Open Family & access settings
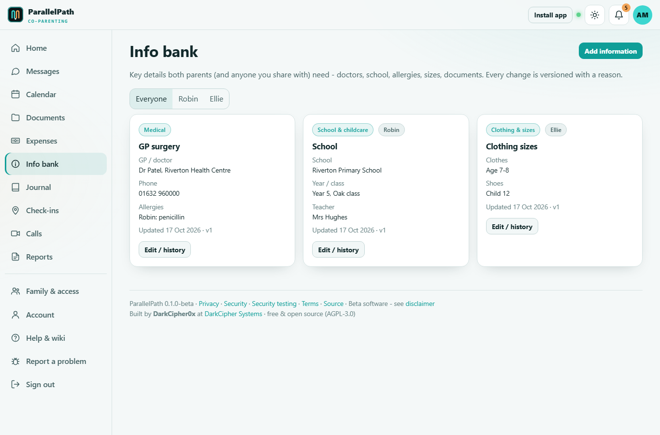Screen dimensions: 660x435 coord(56,291)
